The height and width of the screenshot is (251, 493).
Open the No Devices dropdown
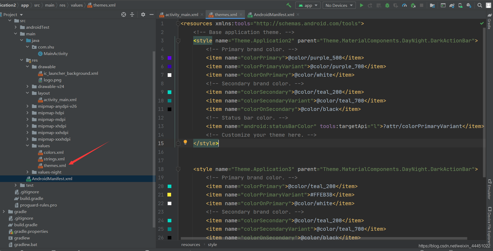point(339,5)
